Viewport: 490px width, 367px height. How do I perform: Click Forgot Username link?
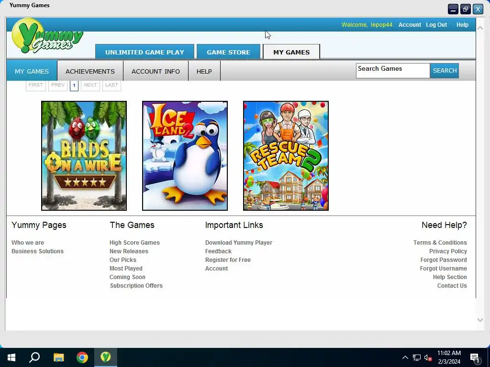(443, 269)
